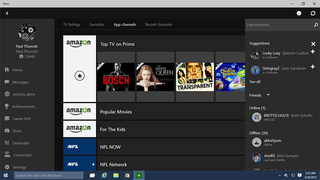Open the Bosch show thumbnail
The width and height of the screenshot is (320, 180).
[116, 77]
